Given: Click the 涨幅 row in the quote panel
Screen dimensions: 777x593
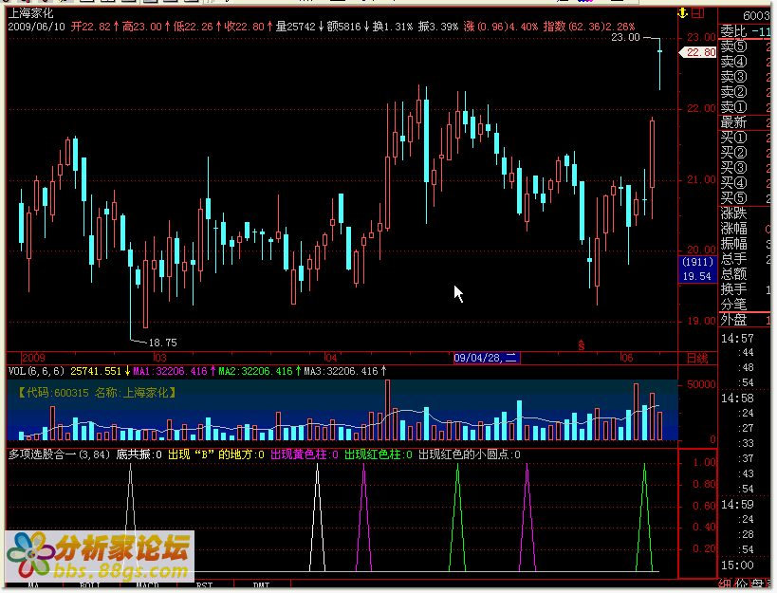Looking at the screenshot, I should [745, 229].
